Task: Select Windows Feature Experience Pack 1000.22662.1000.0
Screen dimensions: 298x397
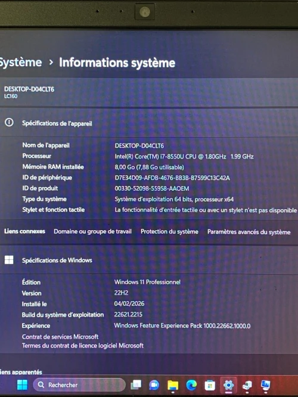Action: (x=182, y=325)
